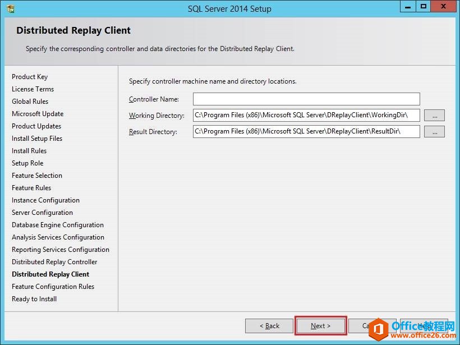Click Feature Rules in the step list

pos(31,188)
